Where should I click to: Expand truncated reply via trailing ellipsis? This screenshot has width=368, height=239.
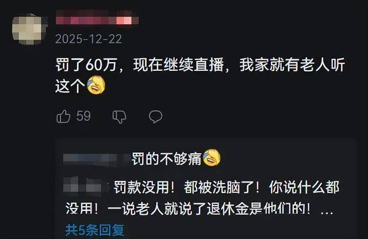(327, 210)
